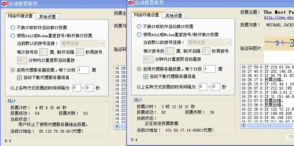Select 不换IP radio option in the right window
This screenshot has width=294, height=146.
pyautogui.click(x=139, y=27)
